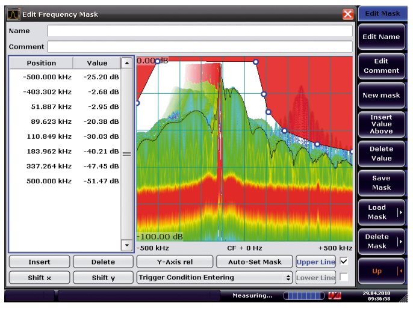
Task: Select the 183.962 kHz position row
Action: [x=49, y=151]
